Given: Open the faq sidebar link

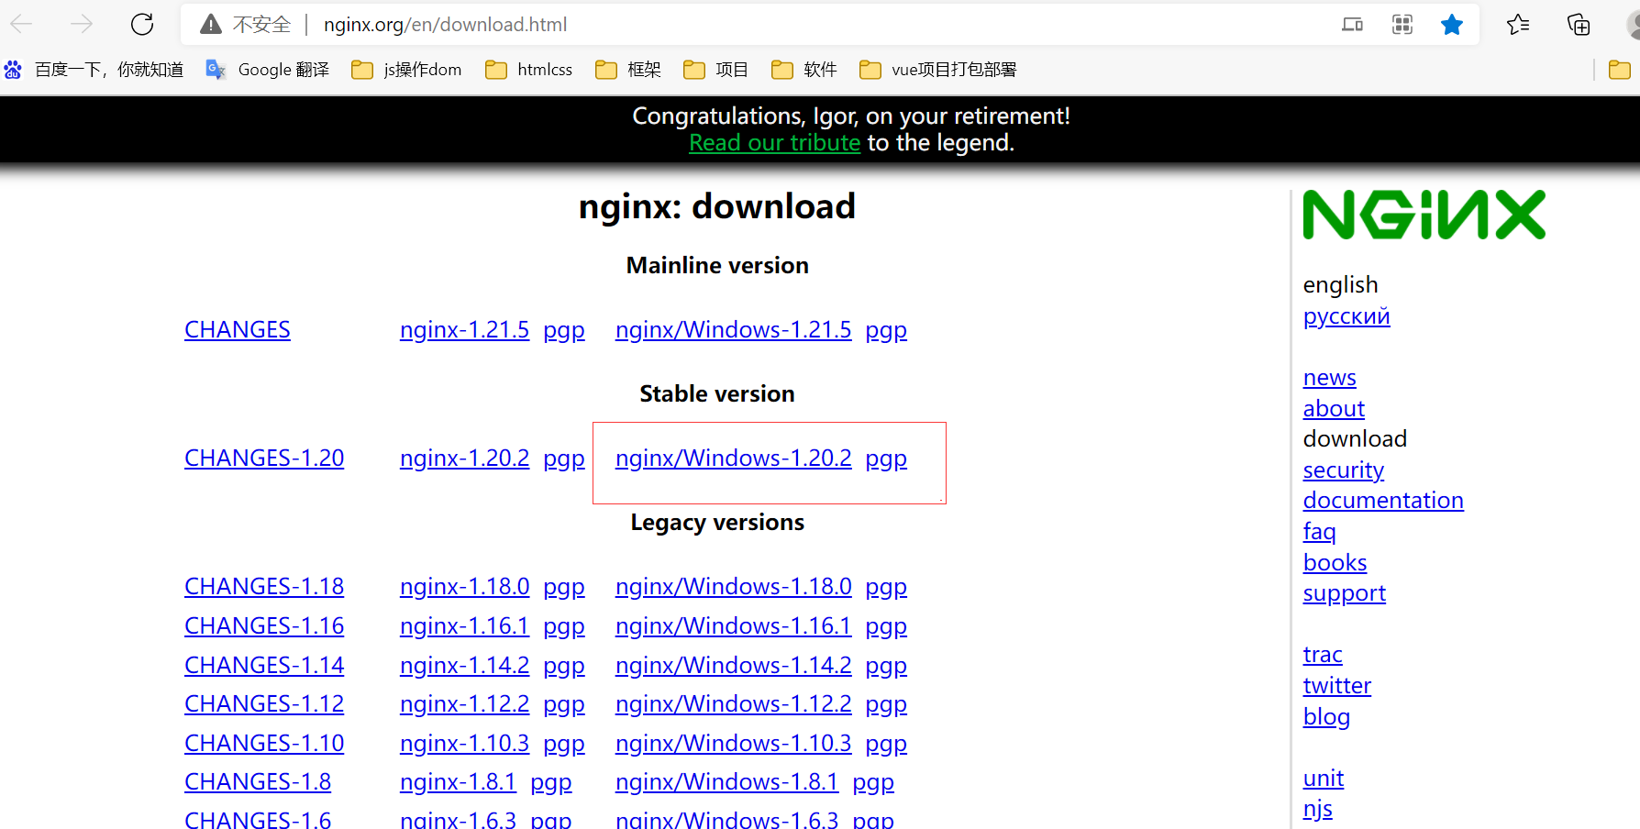Looking at the screenshot, I should tap(1319, 532).
